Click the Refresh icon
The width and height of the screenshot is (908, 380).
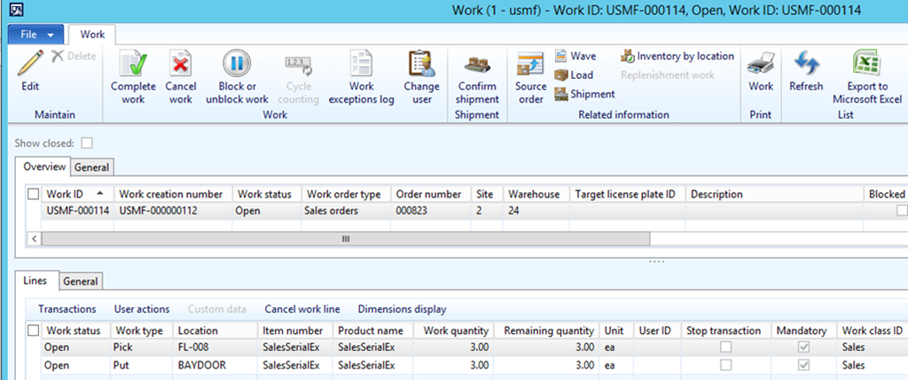[x=806, y=64]
